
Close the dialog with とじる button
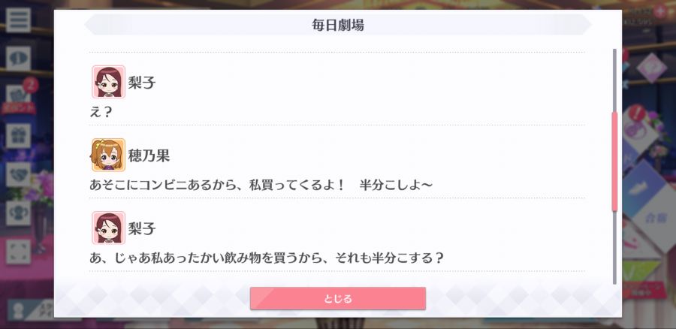(337, 298)
